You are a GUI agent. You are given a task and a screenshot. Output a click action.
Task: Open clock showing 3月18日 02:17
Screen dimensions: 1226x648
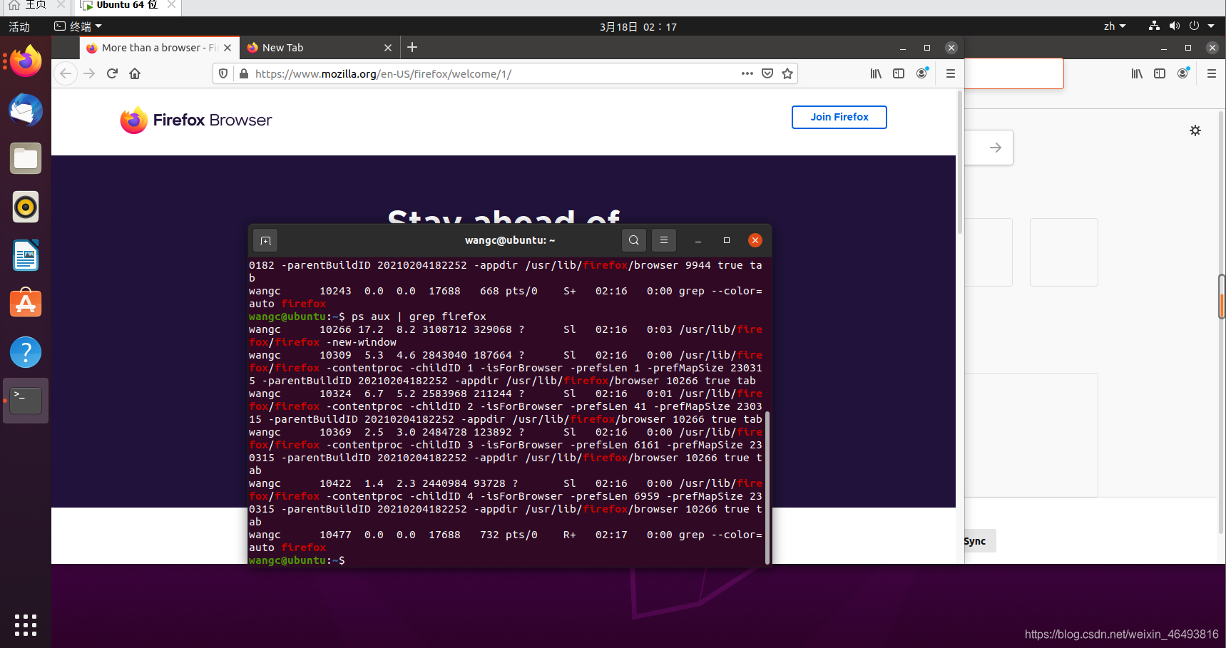[x=638, y=26]
